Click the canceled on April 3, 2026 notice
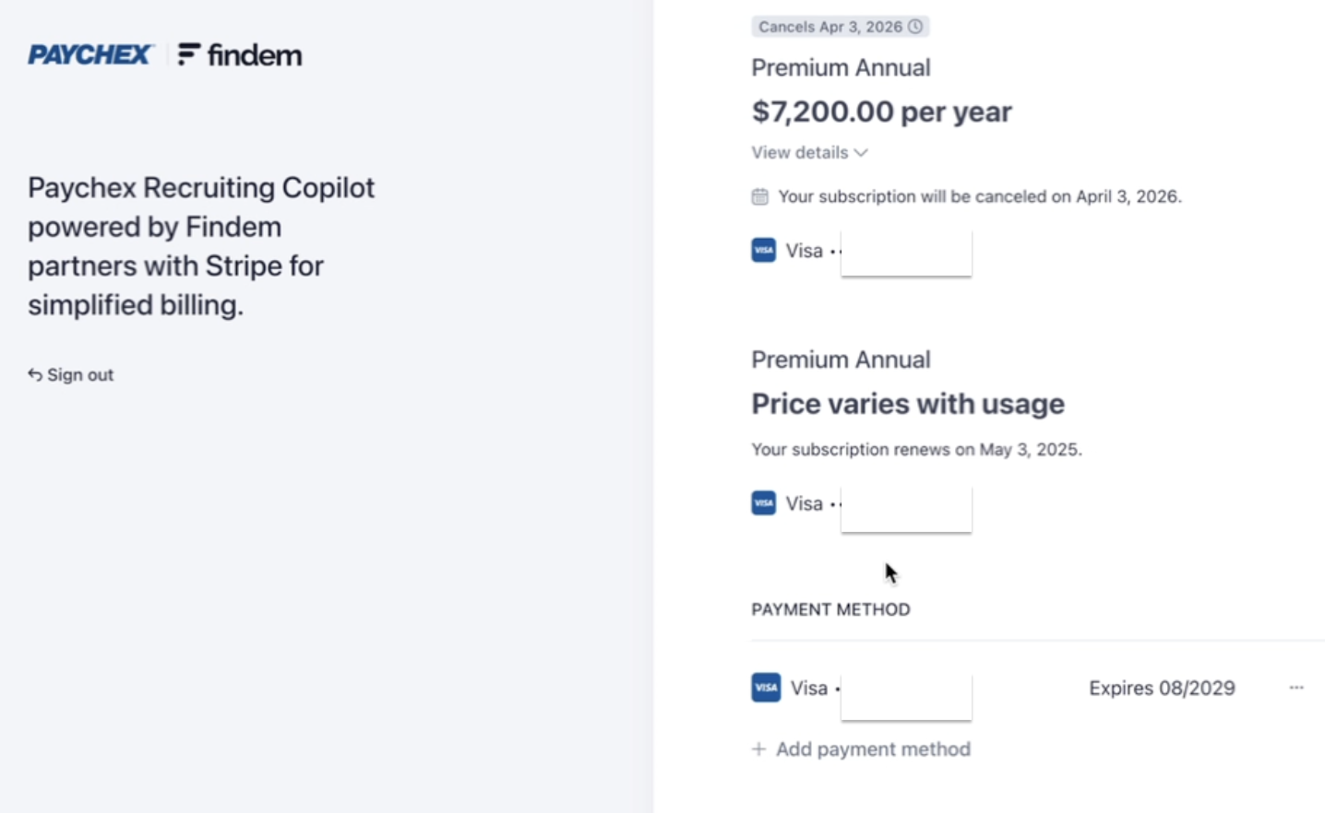 [x=979, y=196]
